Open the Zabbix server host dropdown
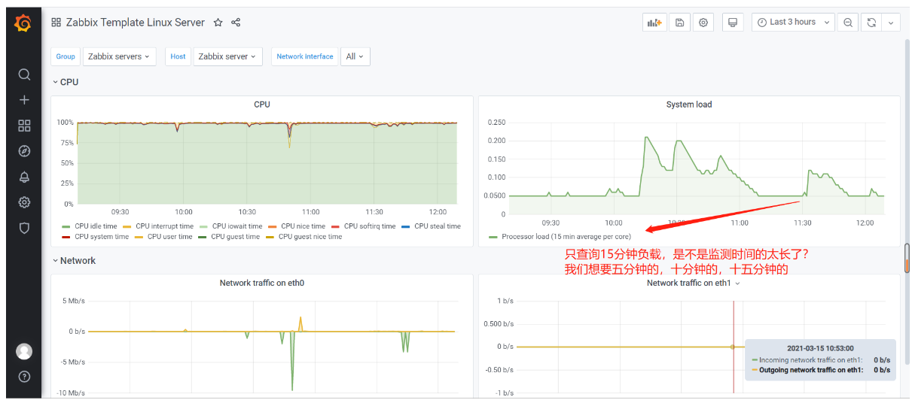The image size is (912, 400). coord(227,56)
